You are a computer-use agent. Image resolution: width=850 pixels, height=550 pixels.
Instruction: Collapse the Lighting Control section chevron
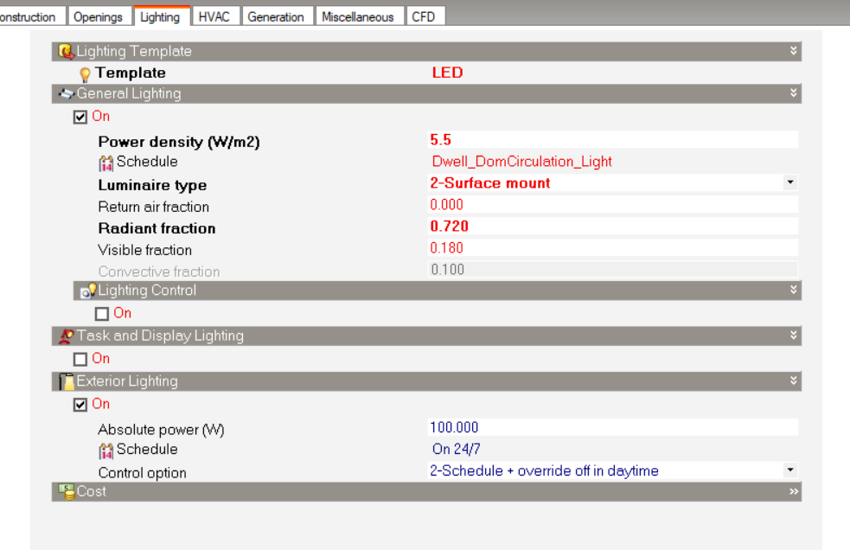tap(794, 291)
